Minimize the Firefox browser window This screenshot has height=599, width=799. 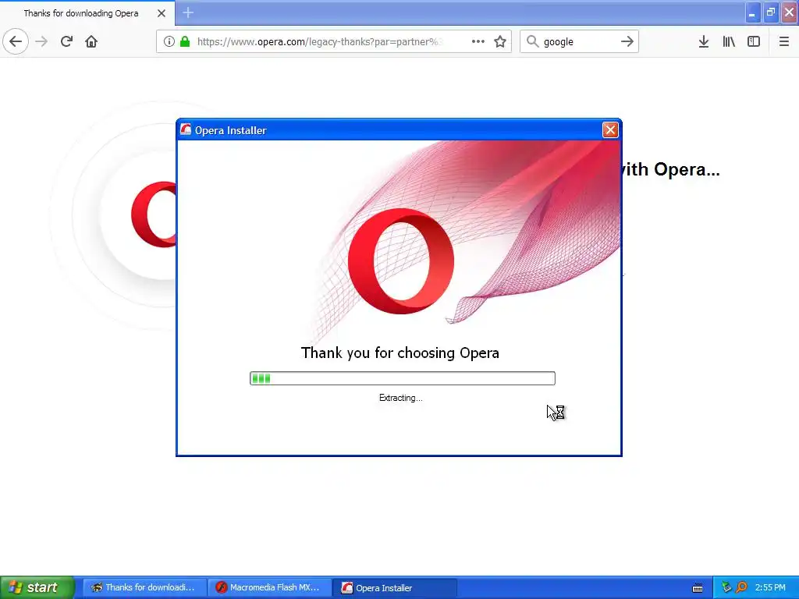pyautogui.click(x=752, y=12)
